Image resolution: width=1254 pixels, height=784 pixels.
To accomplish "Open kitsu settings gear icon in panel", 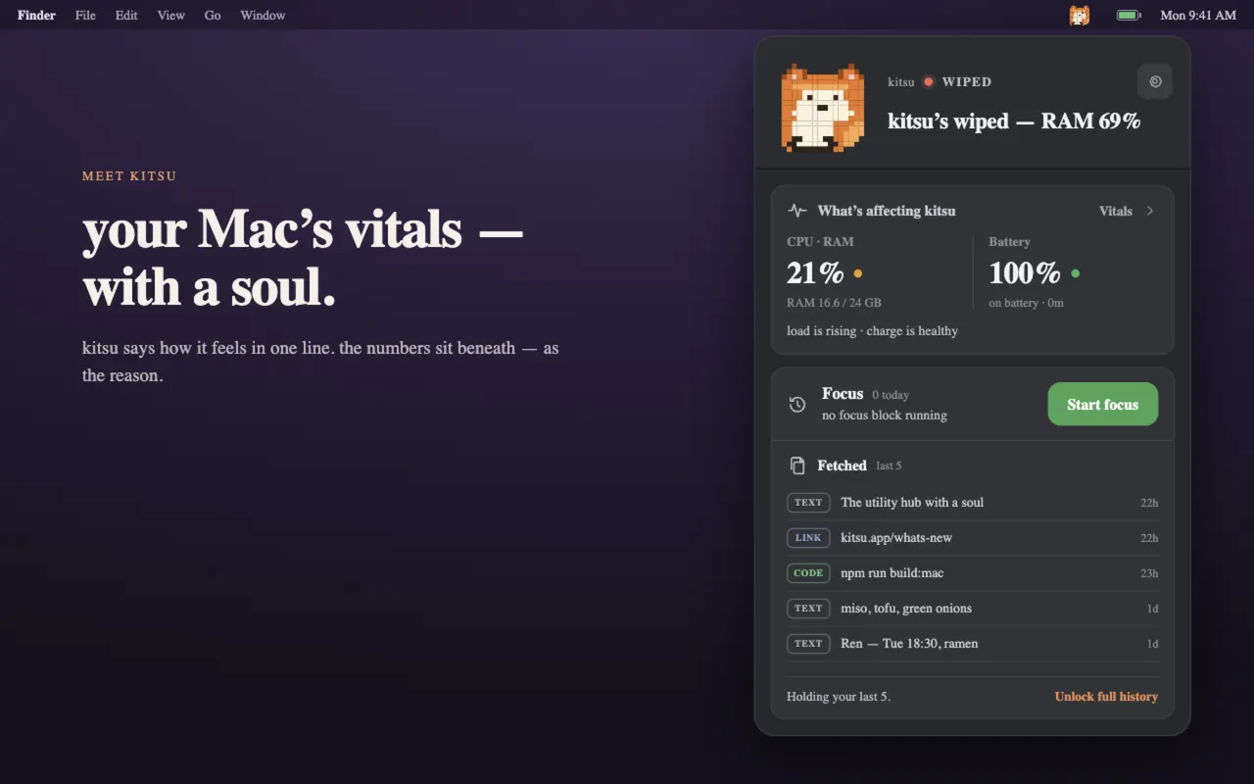I will 1154,81.
